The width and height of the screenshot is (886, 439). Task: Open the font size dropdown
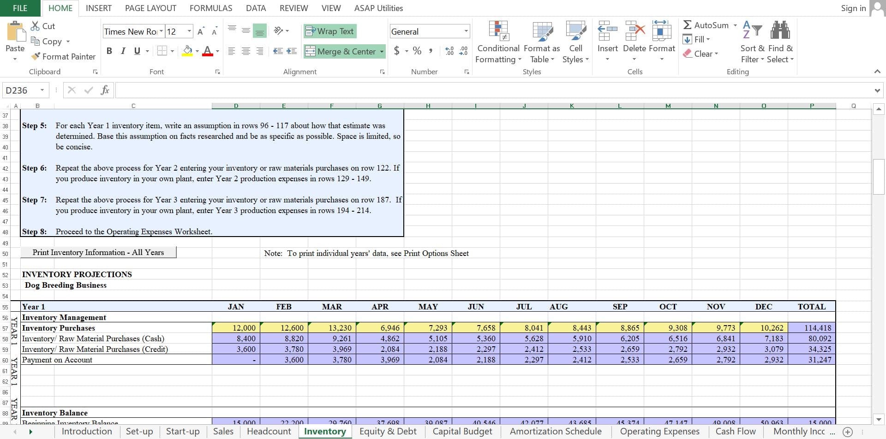click(189, 31)
